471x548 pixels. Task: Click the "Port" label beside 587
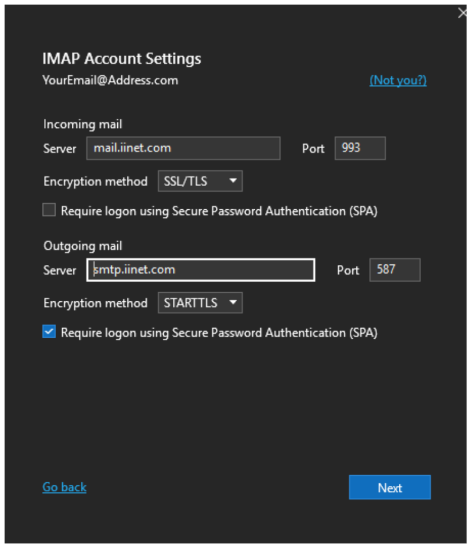pos(348,271)
